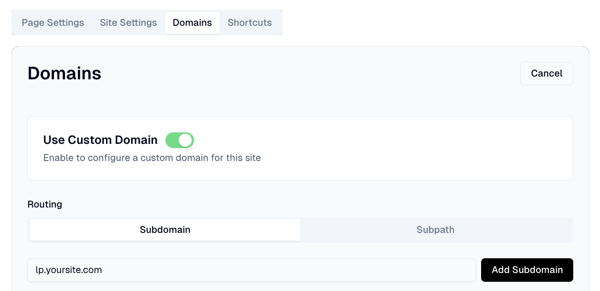The height and width of the screenshot is (291, 600).
Task: Turn off the green custom domain switch
Action: 180,140
